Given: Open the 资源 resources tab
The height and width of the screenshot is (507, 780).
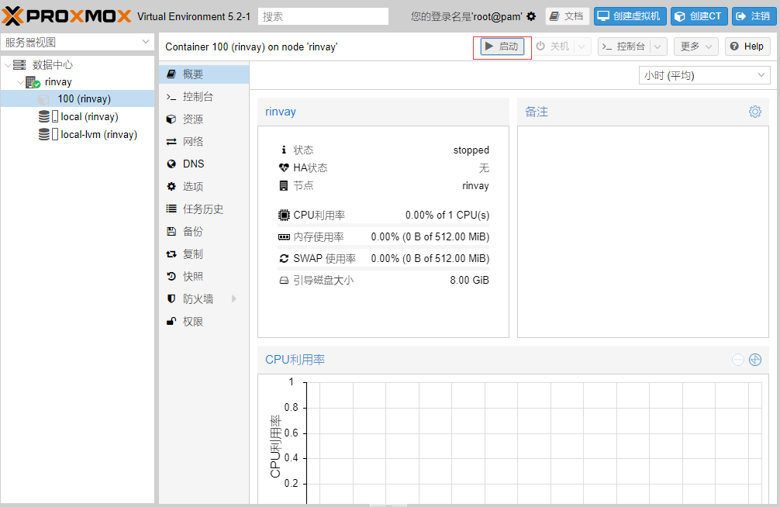Looking at the screenshot, I should (204, 119).
